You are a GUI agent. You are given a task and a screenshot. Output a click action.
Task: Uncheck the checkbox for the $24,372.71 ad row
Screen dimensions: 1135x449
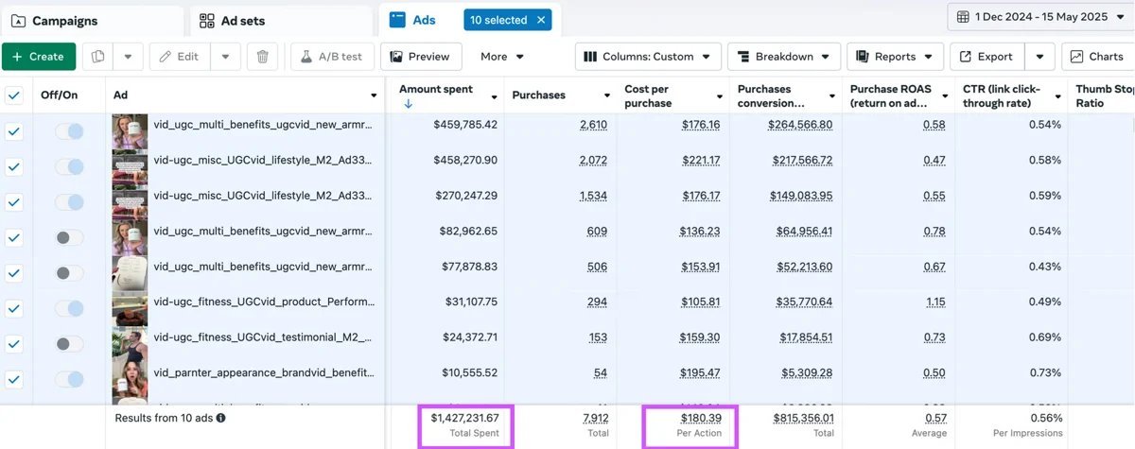14,344
